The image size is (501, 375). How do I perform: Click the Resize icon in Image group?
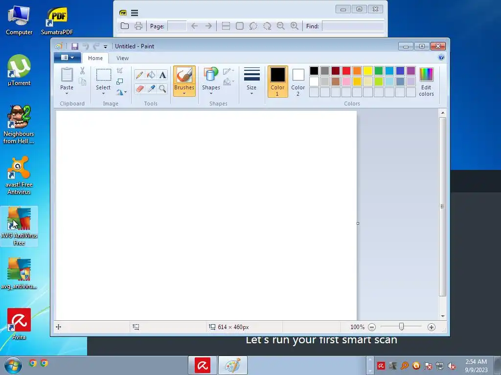tap(120, 82)
